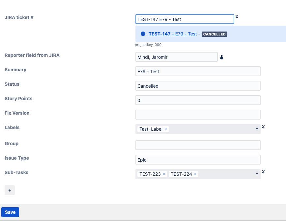Click the Story Points input field
286x223 pixels.
[x=198, y=100]
